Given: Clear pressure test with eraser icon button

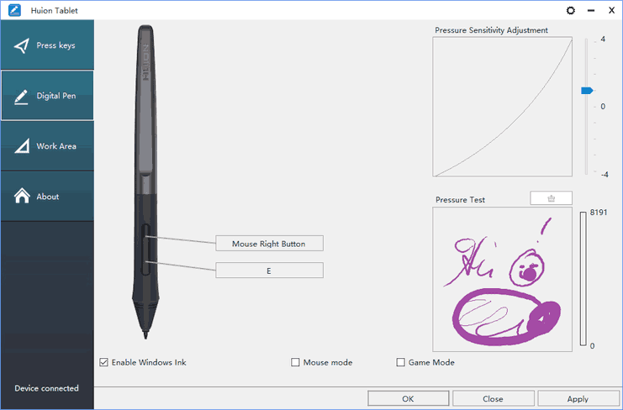Looking at the screenshot, I should [x=551, y=198].
